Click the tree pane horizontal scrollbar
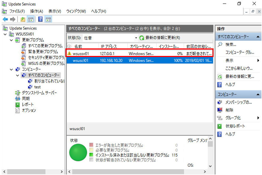The height and width of the screenshot is (175, 262). click(33, 171)
